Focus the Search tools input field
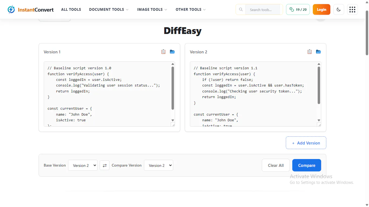This screenshot has height=207, width=369. pyautogui.click(x=263, y=9)
